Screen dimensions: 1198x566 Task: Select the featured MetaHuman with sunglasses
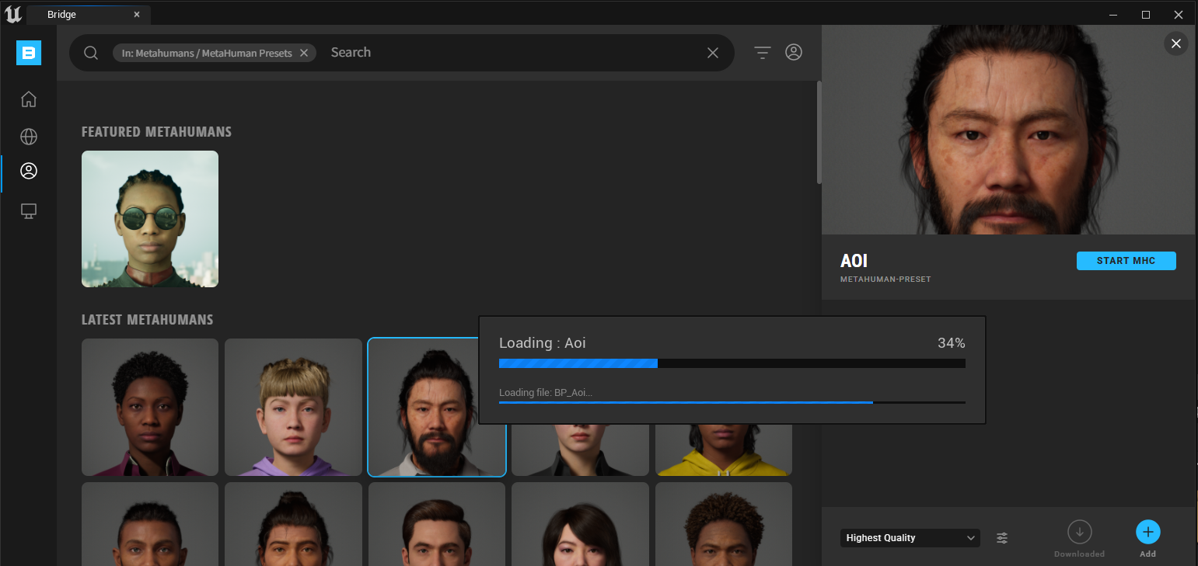point(150,219)
